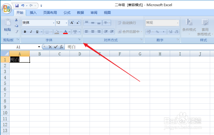This screenshot has height=135, width=214.
Task: Save the workbook from quick access toolbar
Action: [17, 6]
